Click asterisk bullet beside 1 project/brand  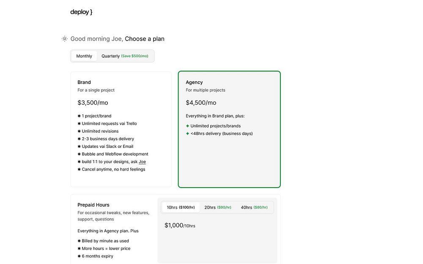click(x=79, y=116)
